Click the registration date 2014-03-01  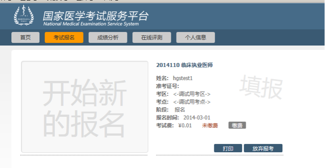click(x=197, y=118)
